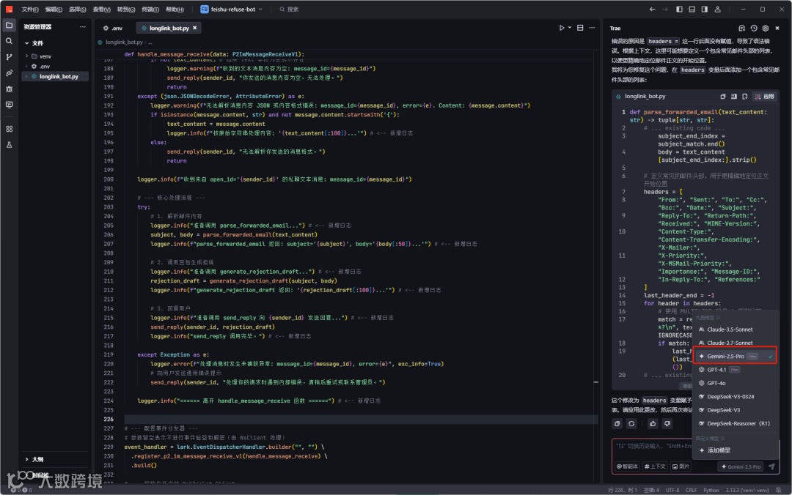The image size is (792, 495).
Task: Start a new chat in Trae panel
Action: (741, 29)
